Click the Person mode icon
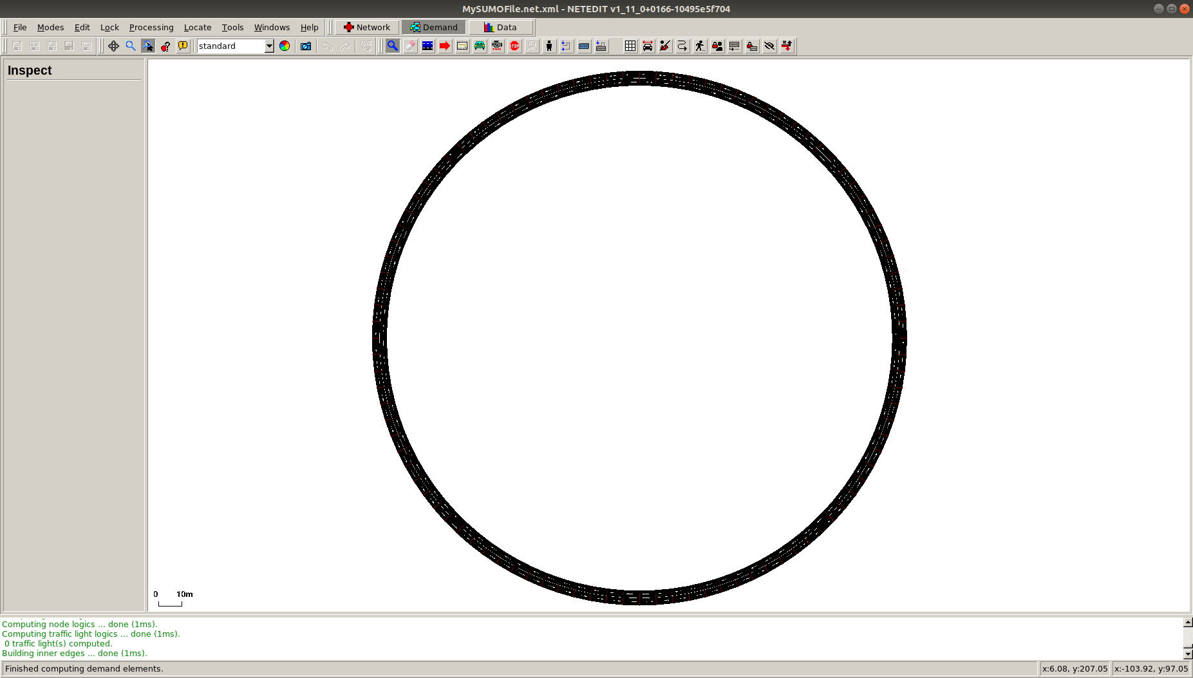The width and height of the screenshot is (1193, 678). pyautogui.click(x=549, y=46)
